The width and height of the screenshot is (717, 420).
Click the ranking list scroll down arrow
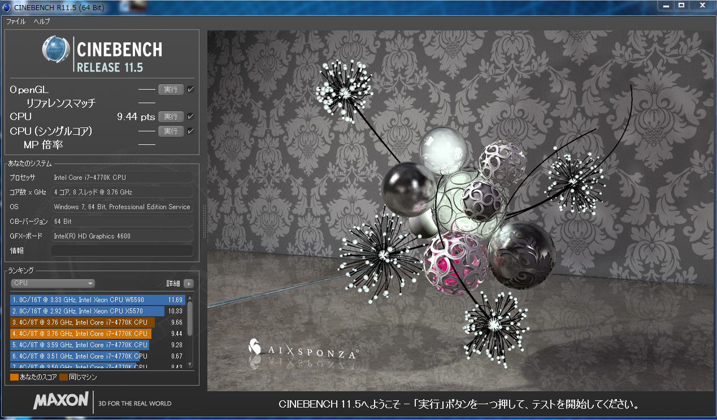click(190, 364)
